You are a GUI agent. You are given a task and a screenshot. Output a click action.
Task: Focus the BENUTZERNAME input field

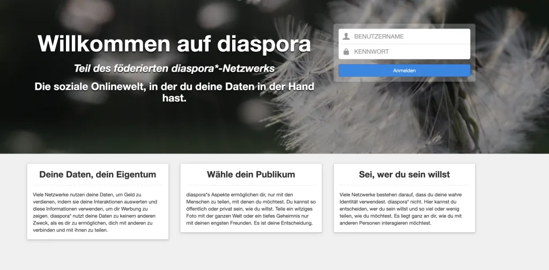[x=407, y=36]
